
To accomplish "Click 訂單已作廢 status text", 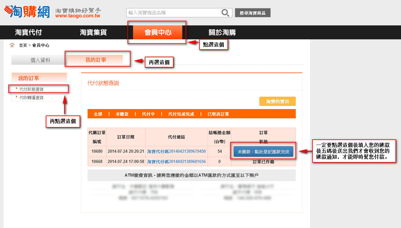I will pos(263,162).
